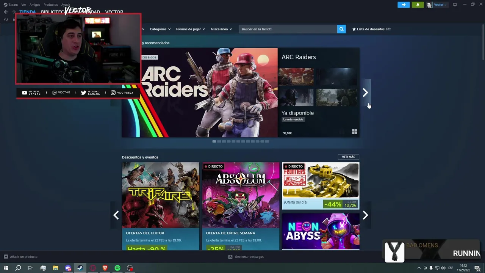Image resolution: width=485 pixels, height=273 pixels.
Task: Open Gestionar descargas
Action: coord(249,257)
